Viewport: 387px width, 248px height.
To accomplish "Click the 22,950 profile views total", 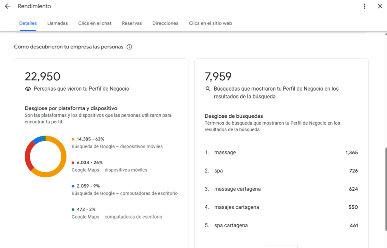I will pos(42,76).
